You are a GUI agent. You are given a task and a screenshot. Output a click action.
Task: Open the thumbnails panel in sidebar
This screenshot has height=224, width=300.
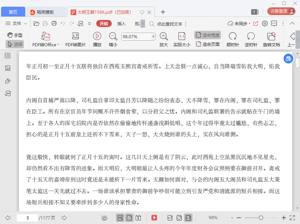tap(8, 68)
